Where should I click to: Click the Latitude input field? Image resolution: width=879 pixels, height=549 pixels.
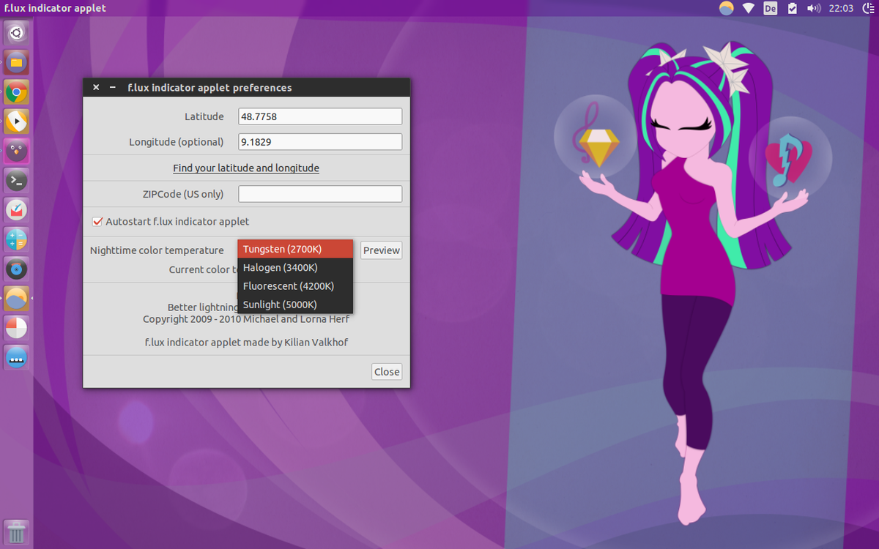(320, 116)
